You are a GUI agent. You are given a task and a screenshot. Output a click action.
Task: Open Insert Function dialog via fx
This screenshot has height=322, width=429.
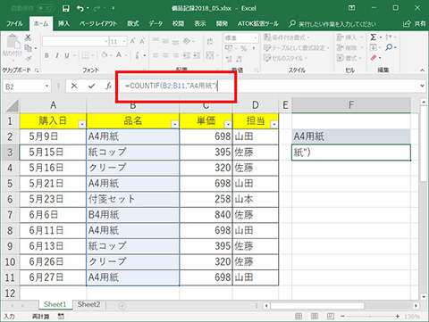pyautogui.click(x=108, y=87)
